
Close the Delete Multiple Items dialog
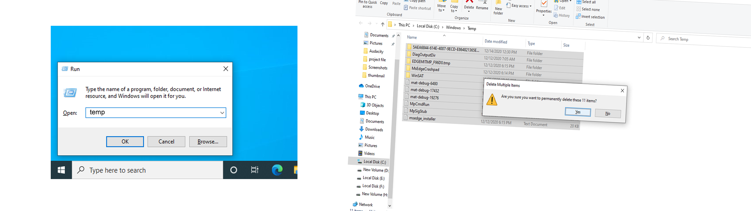(x=622, y=91)
